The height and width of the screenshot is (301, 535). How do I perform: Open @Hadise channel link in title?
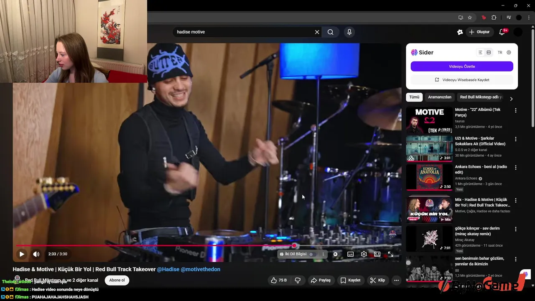tap(168, 269)
